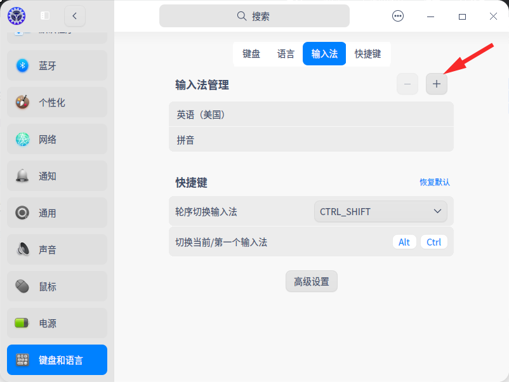Viewport: 509px width, 382px height.
Task: Switch to the 键盘 tab
Action: (251, 53)
